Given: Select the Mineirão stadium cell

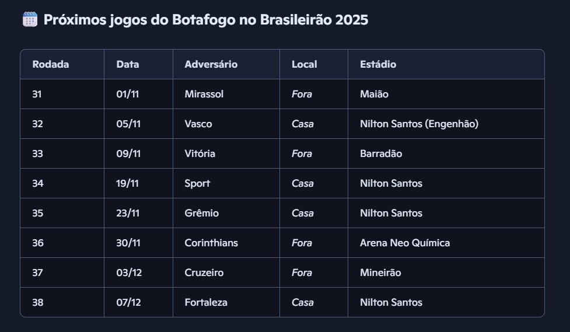Looking at the screenshot, I should pyautogui.click(x=380, y=272).
